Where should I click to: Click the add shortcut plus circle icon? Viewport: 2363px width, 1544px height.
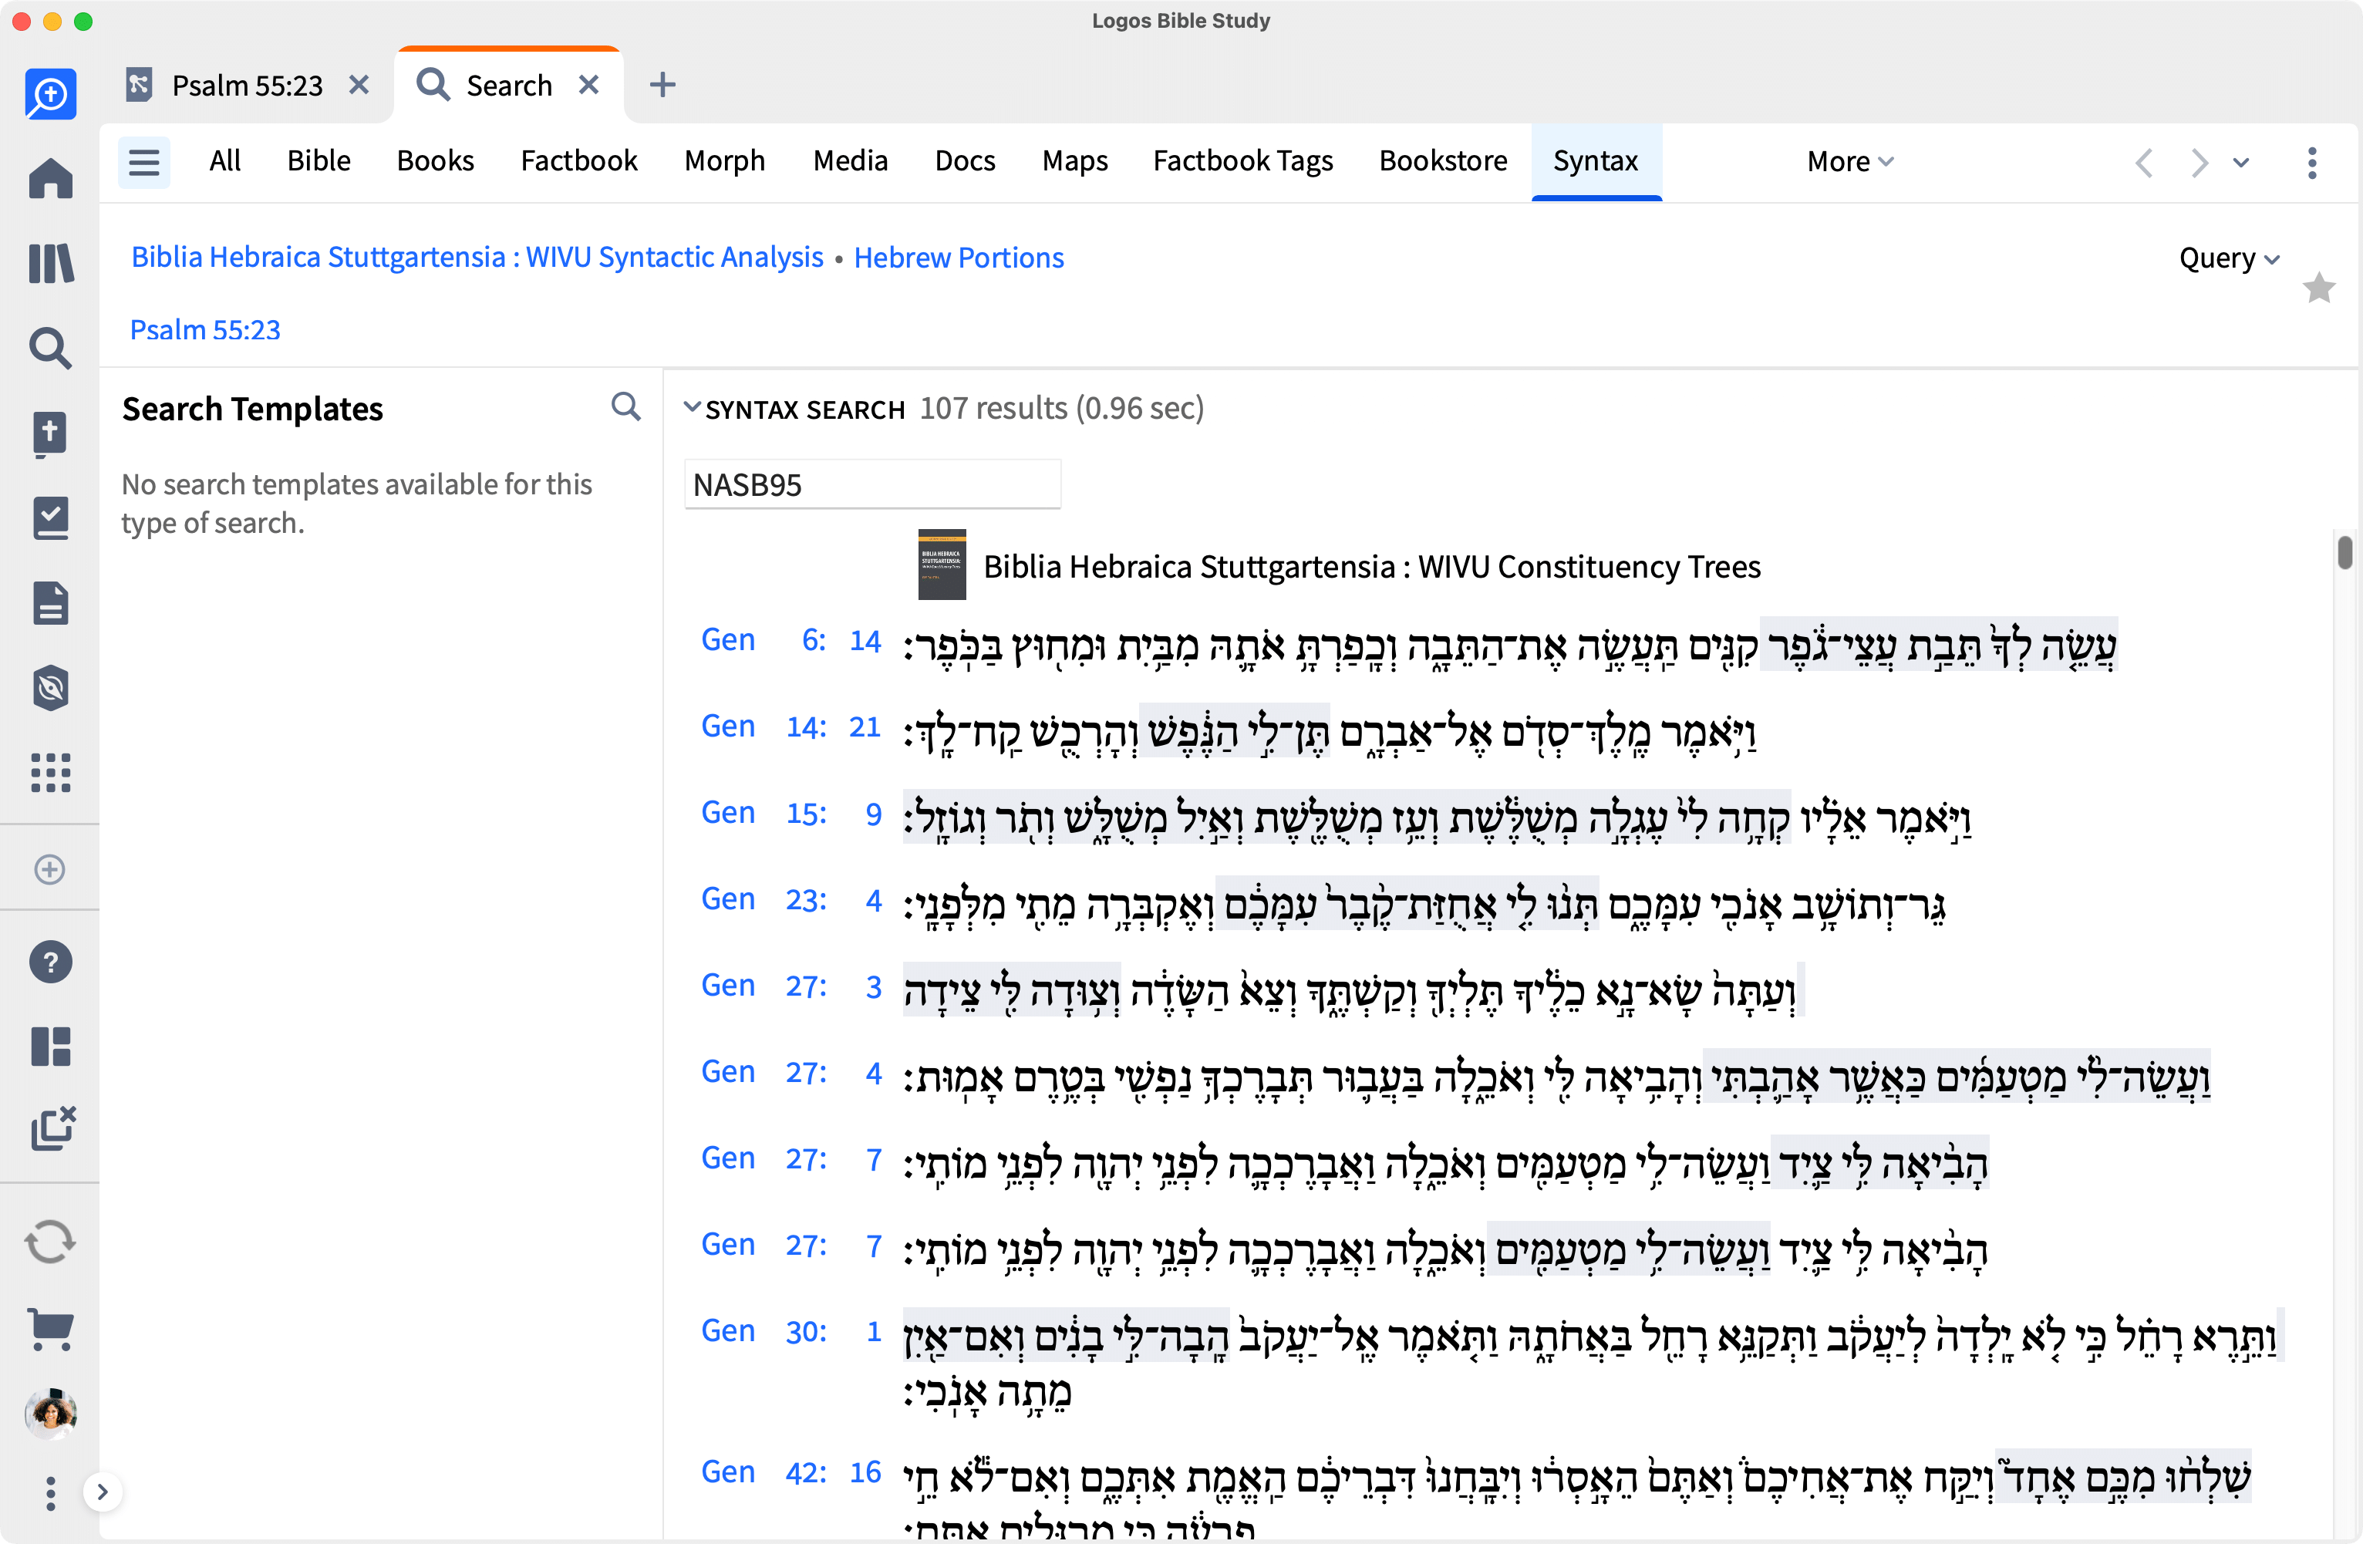49,869
